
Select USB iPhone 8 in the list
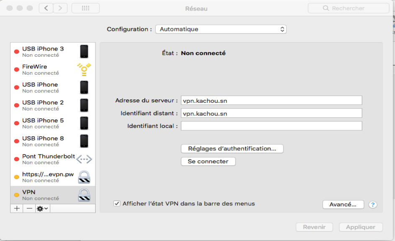click(x=53, y=141)
